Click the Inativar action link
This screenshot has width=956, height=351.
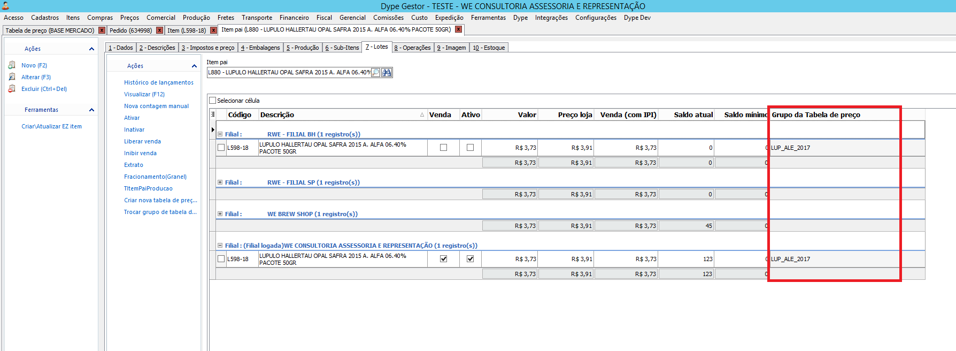134,129
